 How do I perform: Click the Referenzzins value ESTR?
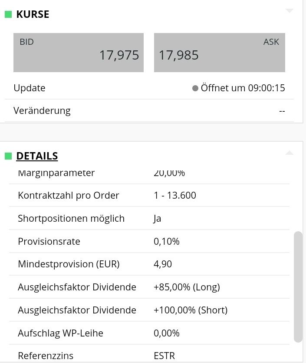point(164,356)
